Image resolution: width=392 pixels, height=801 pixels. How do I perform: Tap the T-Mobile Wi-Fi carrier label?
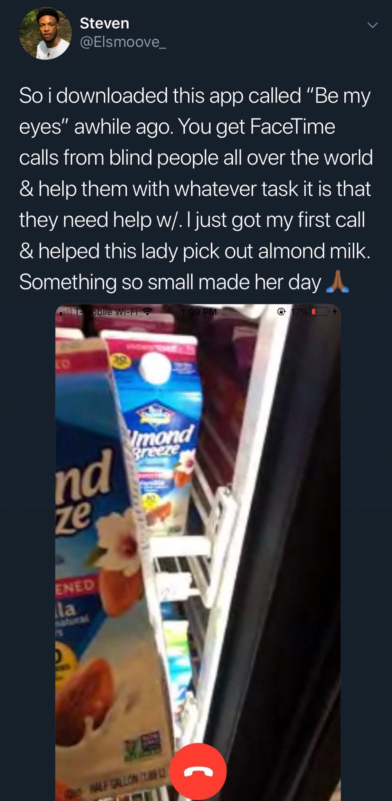(x=107, y=312)
